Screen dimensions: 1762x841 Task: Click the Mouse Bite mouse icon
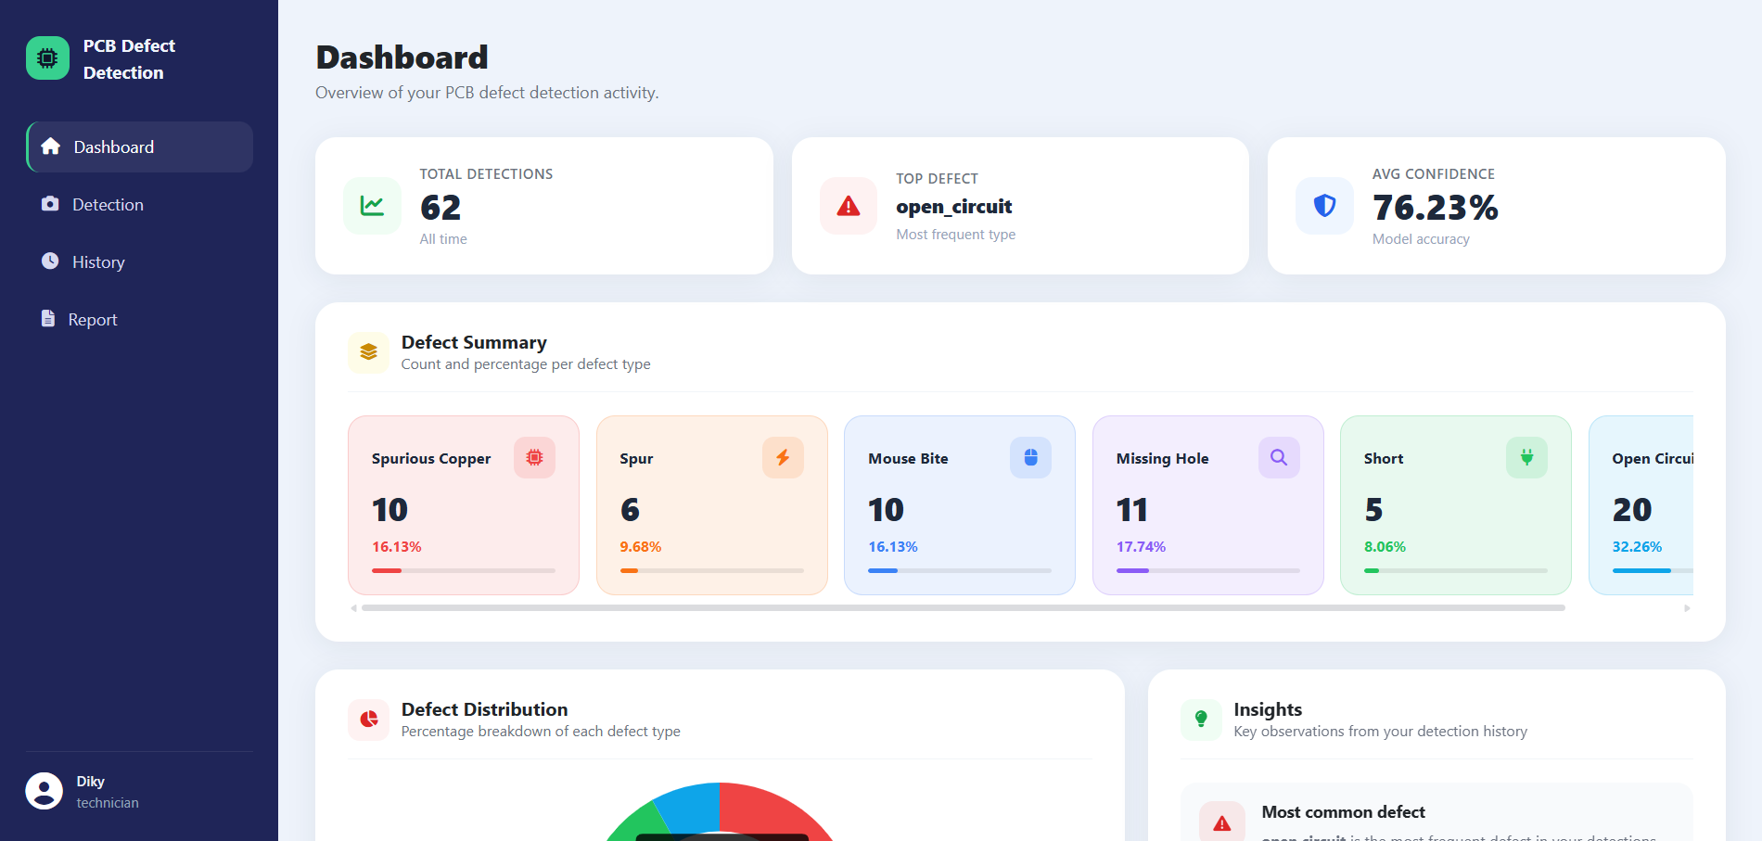click(x=1030, y=457)
